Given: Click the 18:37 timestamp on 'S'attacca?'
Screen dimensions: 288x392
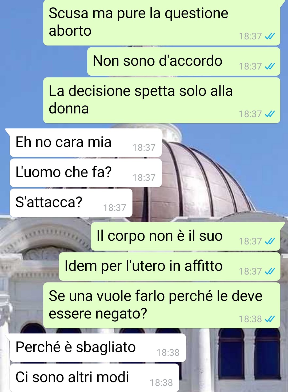Looking at the screenshot, I should click(x=115, y=208).
